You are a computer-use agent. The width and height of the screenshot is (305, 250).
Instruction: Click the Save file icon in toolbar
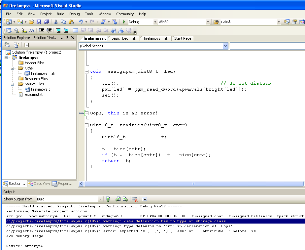pyautogui.click(x=39, y=22)
